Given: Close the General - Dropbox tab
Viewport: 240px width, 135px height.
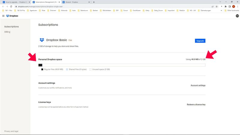Looking at the screenshot, I should [x=89, y=2].
